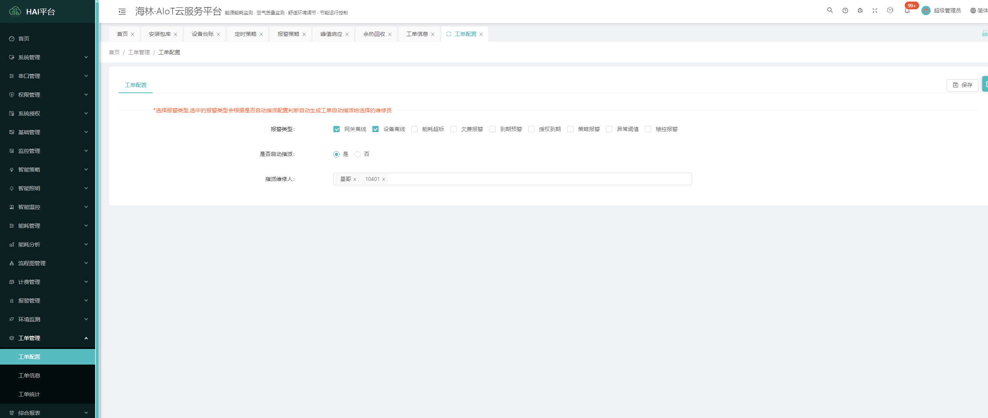Image resolution: width=988 pixels, height=418 pixels.
Task: Close the active 工单配置 tab
Action: [481, 34]
